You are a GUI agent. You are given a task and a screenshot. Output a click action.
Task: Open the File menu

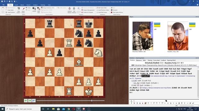pos(3,5)
